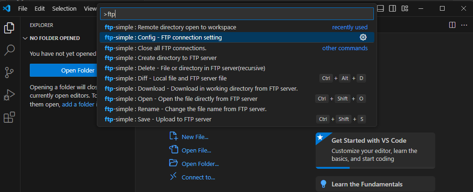Open the View menu
473x192 pixels.
click(90, 8)
